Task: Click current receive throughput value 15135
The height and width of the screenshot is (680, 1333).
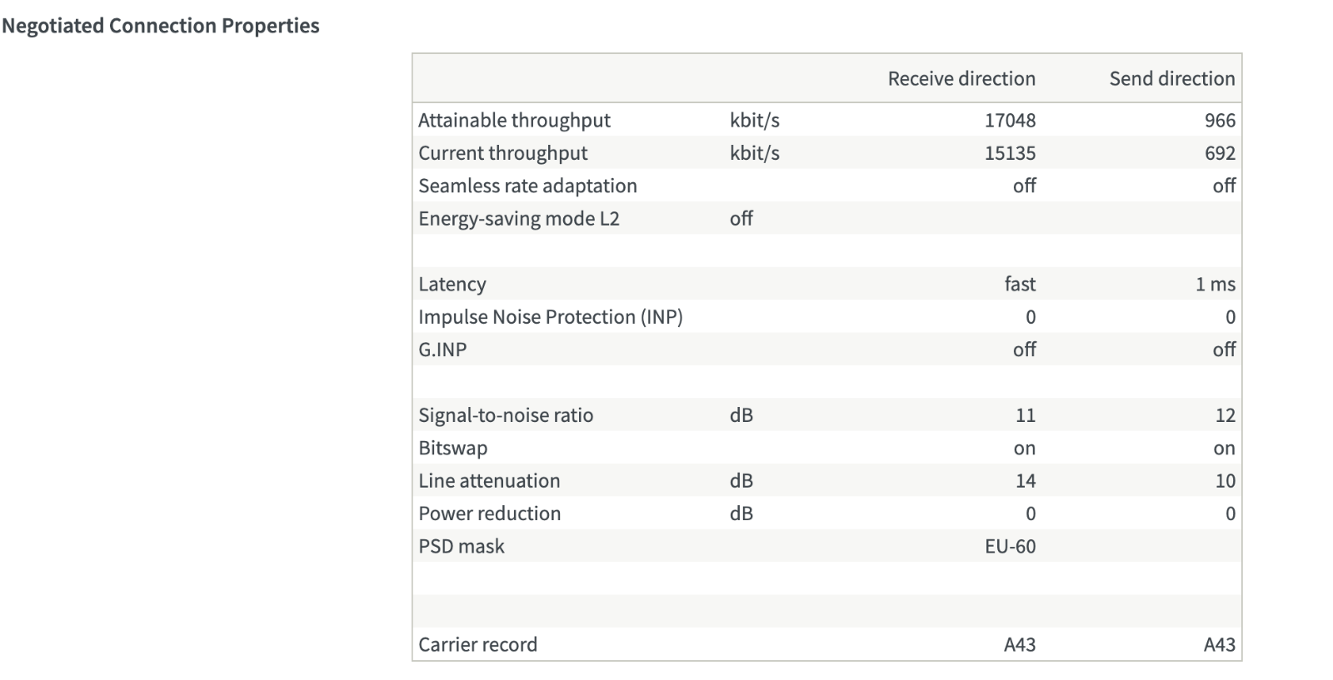Action: (1010, 153)
